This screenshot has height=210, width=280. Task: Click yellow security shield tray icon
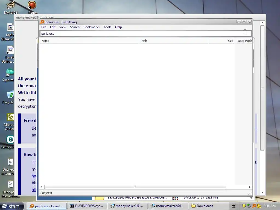(244, 206)
